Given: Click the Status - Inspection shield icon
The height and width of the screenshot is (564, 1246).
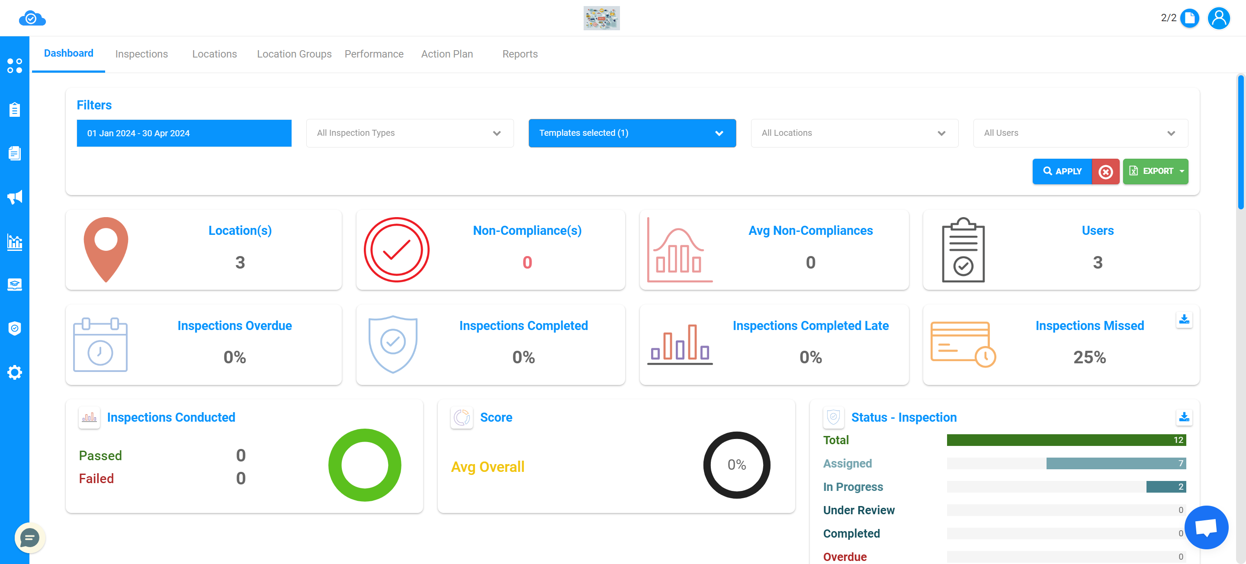Looking at the screenshot, I should click(x=833, y=417).
